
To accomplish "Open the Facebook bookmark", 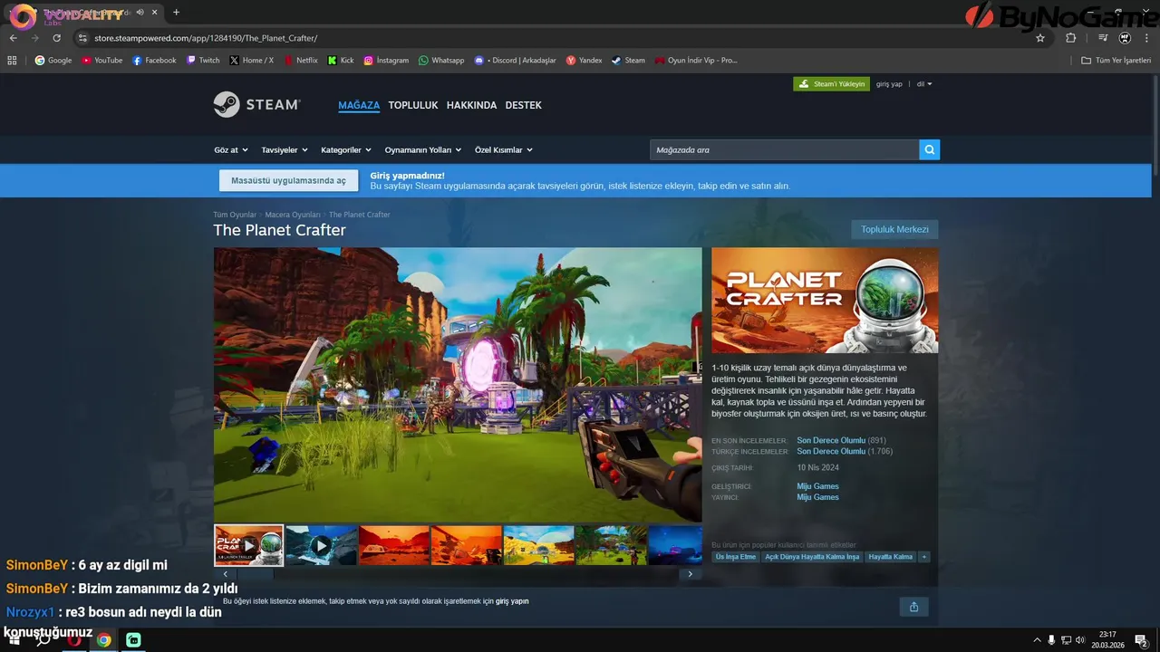I will pos(154,61).
